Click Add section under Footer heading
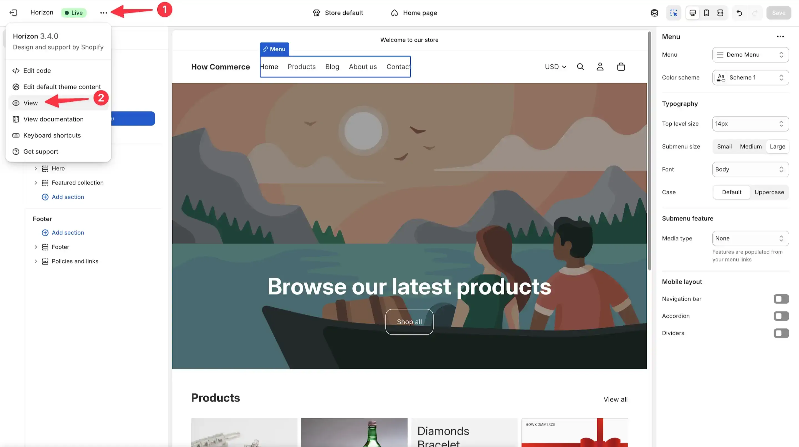 (x=63, y=232)
